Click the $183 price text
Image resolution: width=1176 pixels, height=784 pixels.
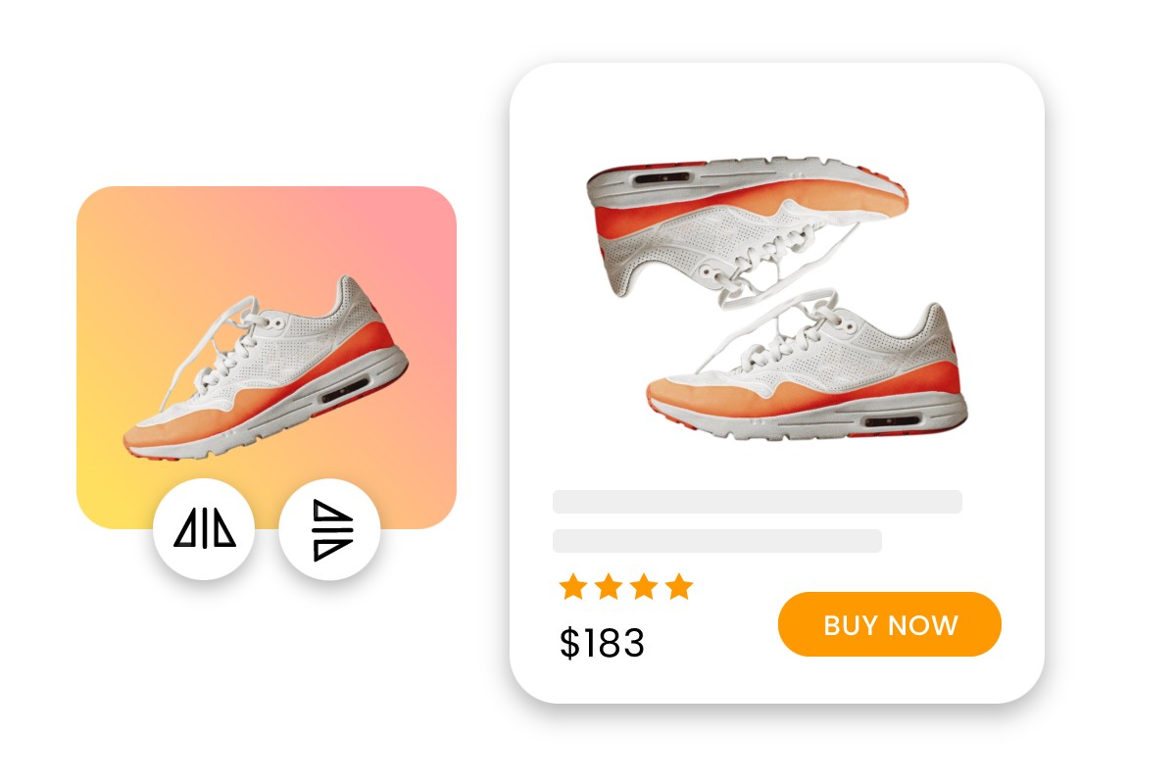tap(602, 643)
